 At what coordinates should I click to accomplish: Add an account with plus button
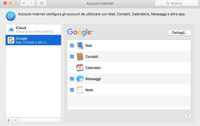coord(9,120)
